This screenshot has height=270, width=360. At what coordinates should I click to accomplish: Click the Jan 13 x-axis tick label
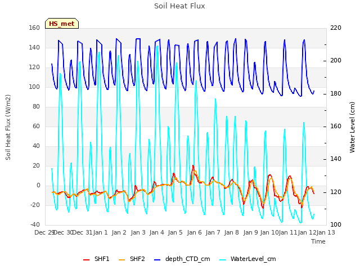pos(326,232)
